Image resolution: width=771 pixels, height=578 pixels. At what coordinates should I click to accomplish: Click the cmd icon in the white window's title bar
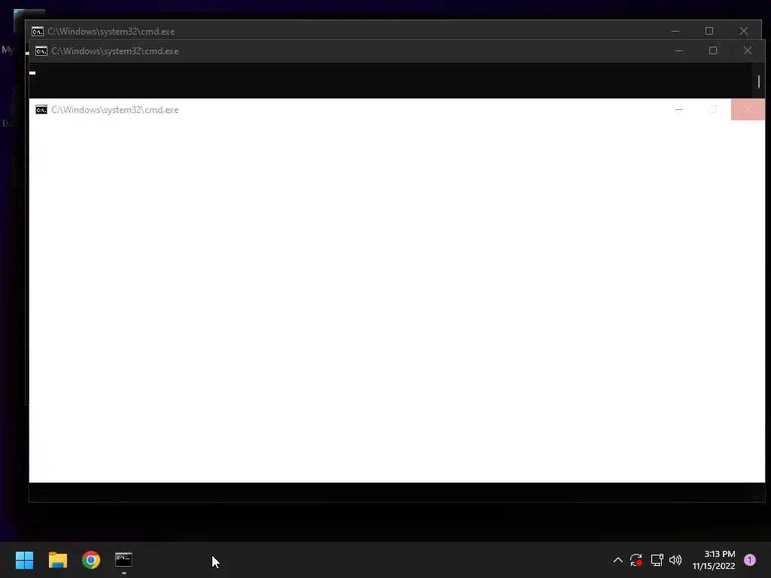41,110
